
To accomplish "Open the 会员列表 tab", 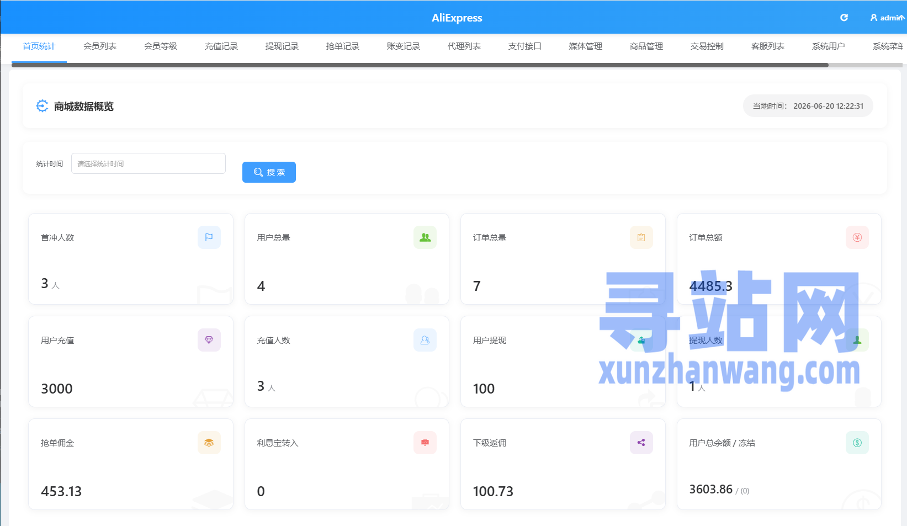I will tap(100, 46).
